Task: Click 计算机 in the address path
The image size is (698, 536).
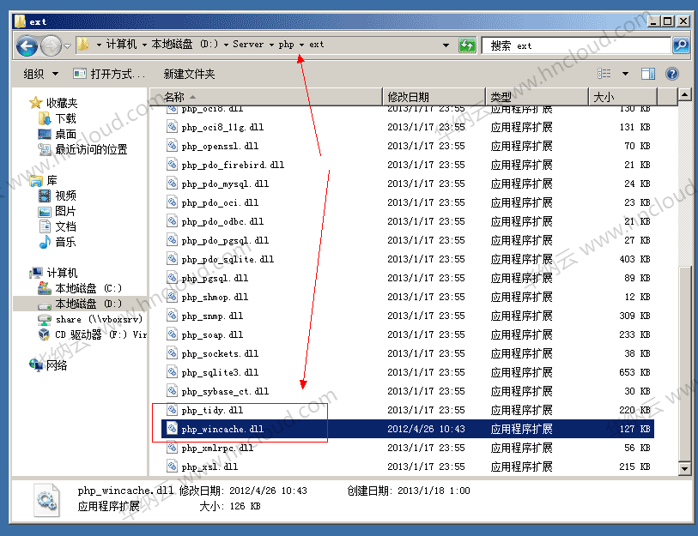Action: [x=121, y=44]
